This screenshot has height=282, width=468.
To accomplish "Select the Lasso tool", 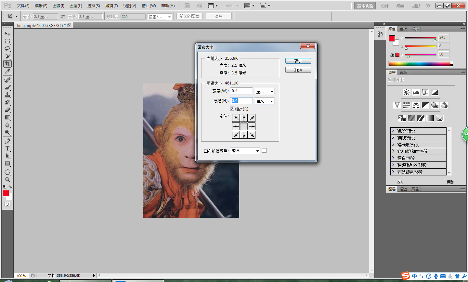I will click(x=7, y=49).
